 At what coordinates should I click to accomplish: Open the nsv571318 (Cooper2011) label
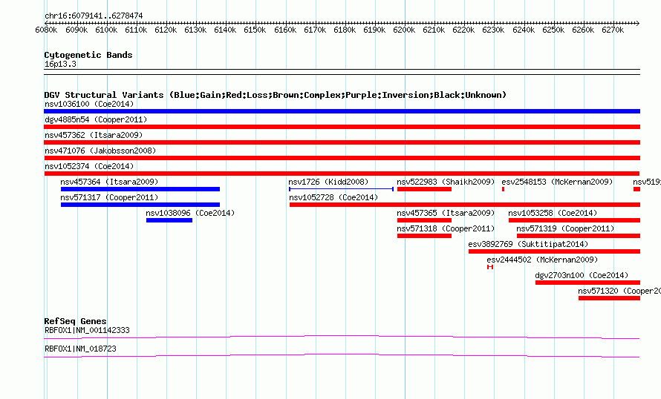coord(446,228)
